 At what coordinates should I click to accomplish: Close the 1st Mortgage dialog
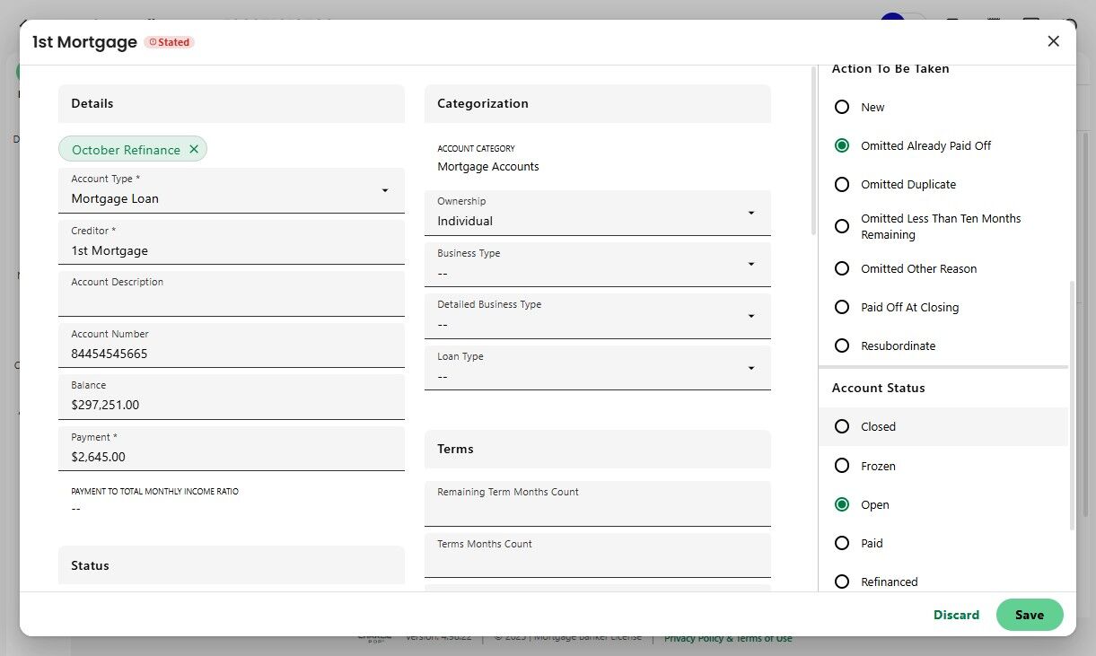coord(1054,41)
